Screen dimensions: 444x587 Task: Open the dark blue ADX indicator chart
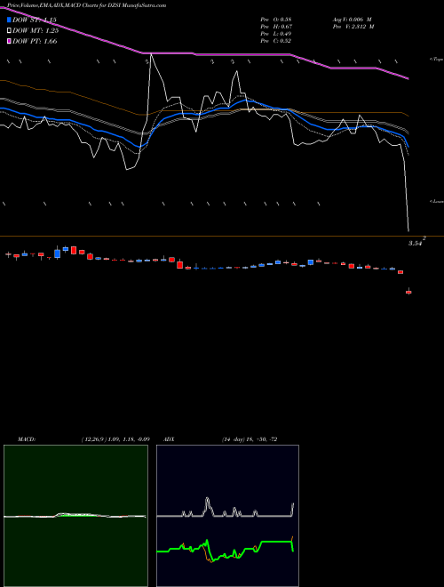coord(227,516)
